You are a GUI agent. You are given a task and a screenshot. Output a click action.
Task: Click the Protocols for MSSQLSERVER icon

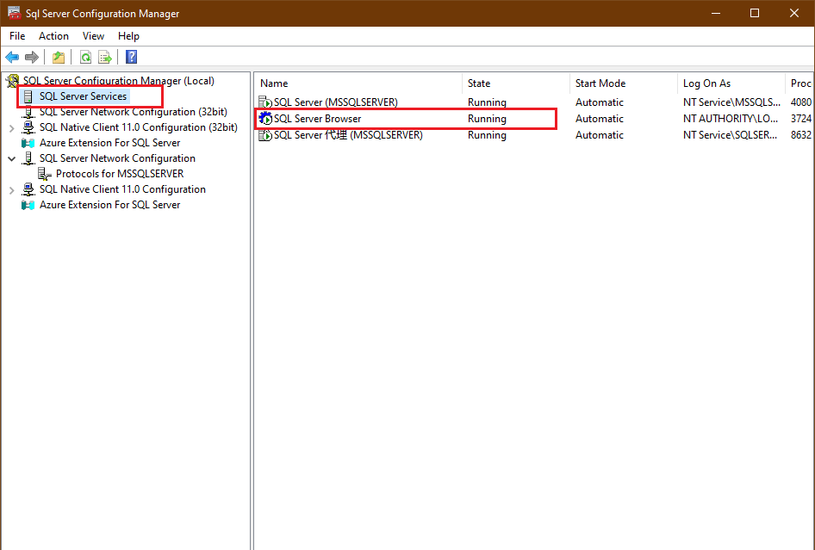45,174
